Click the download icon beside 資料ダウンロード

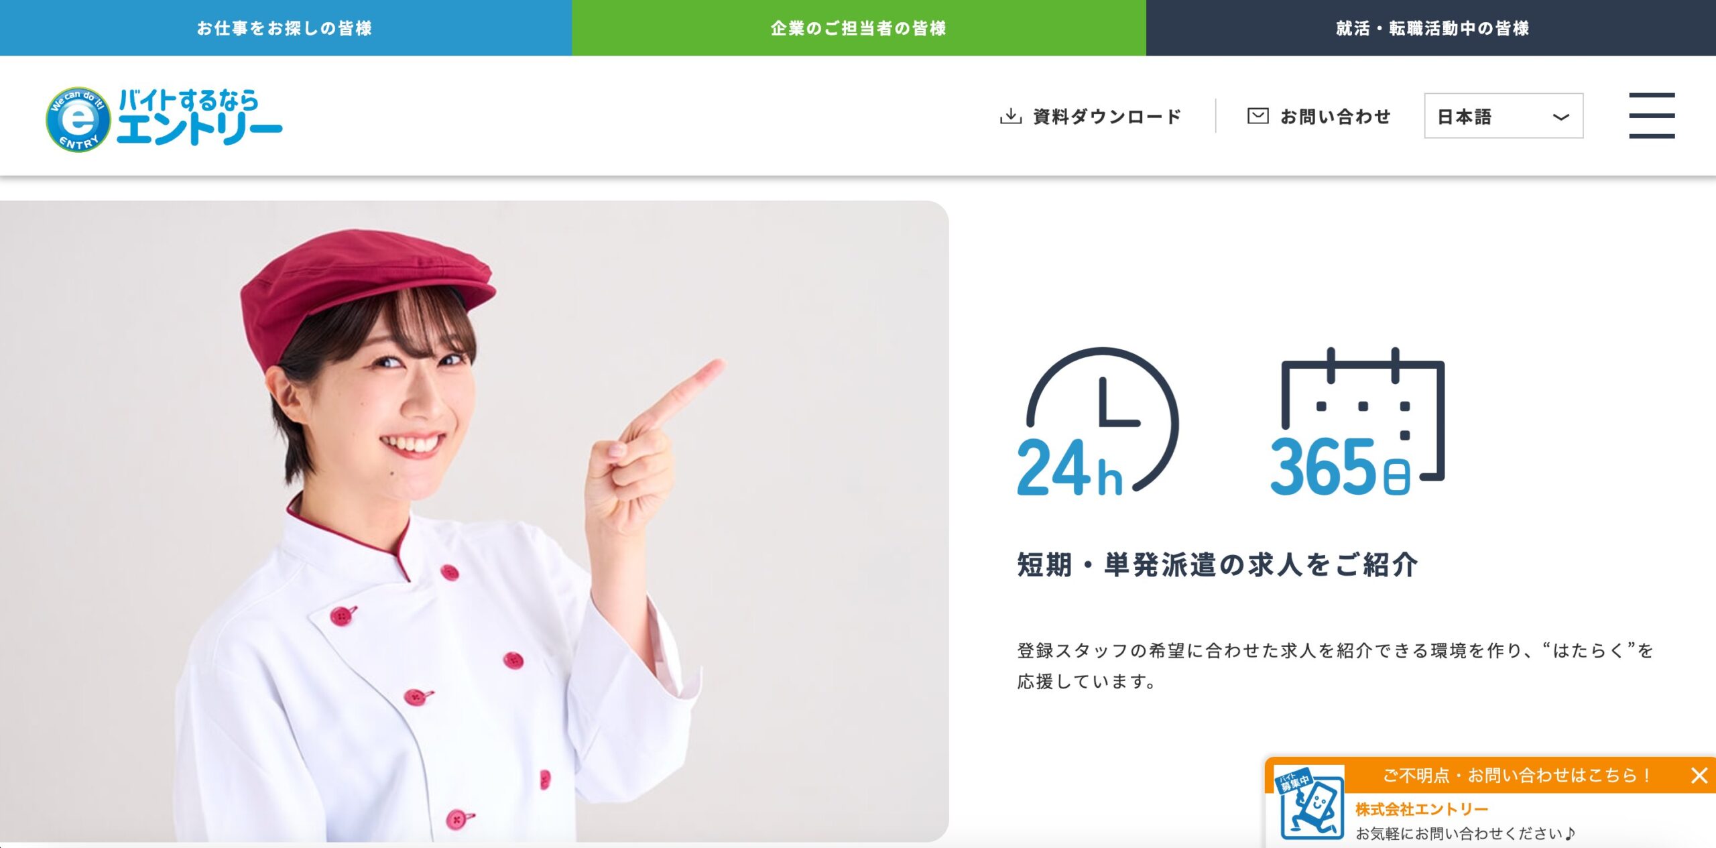1011,116
